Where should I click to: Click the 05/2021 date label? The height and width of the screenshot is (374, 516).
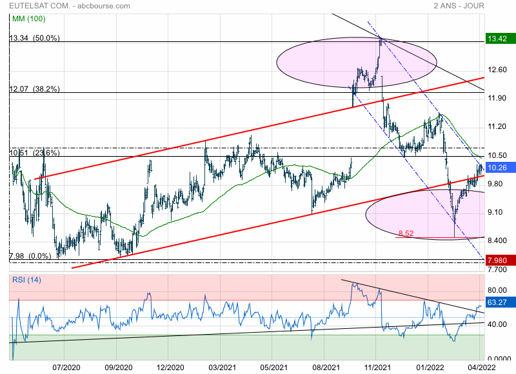(274, 368)
